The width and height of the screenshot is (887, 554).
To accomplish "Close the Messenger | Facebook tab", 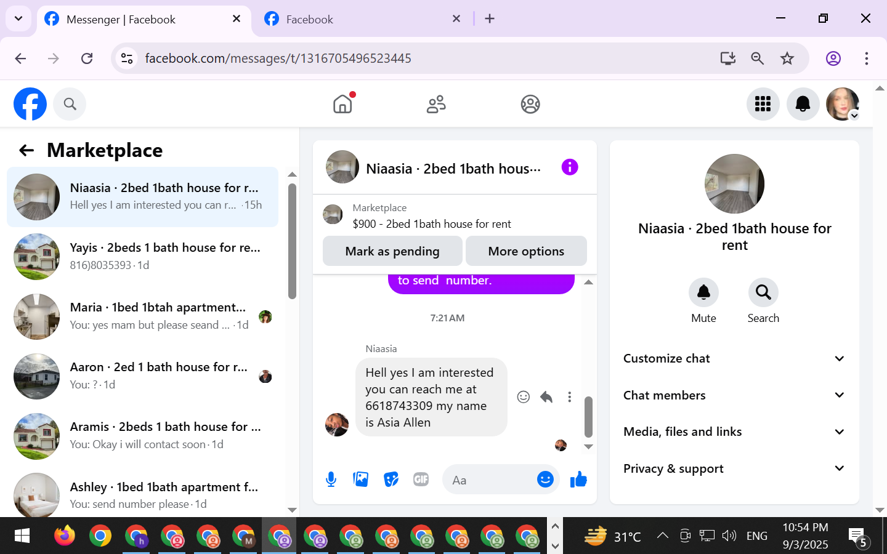I will click(237, 19).
